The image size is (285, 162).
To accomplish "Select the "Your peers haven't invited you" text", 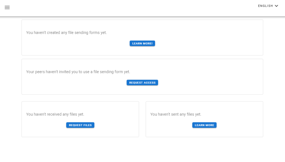I will (x=78, y=72).
